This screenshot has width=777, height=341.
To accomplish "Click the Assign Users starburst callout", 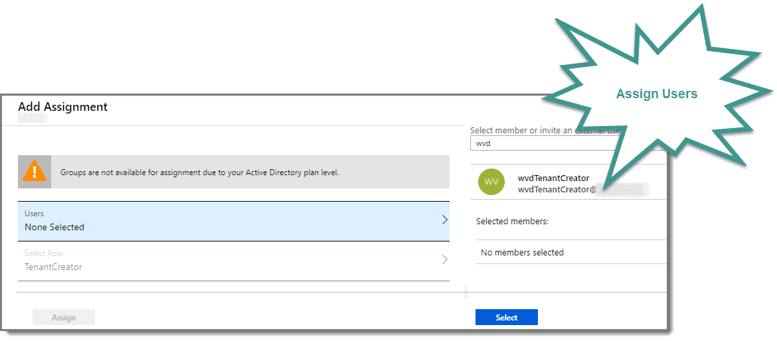I will pyautogui.click(x=657, y=94).
